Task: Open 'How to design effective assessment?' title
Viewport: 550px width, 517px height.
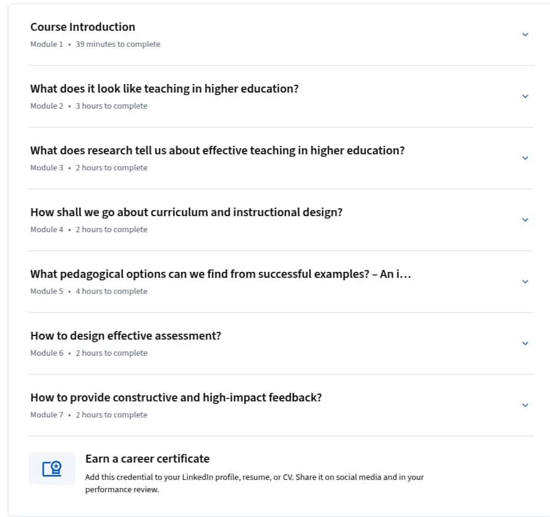Action: click(x=126, y=336)
